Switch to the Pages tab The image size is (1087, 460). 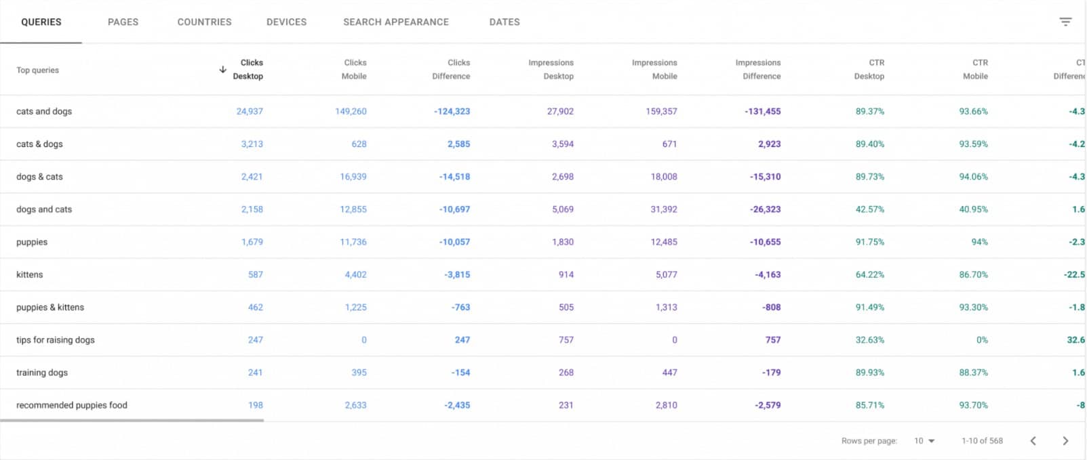pos(123,22)
